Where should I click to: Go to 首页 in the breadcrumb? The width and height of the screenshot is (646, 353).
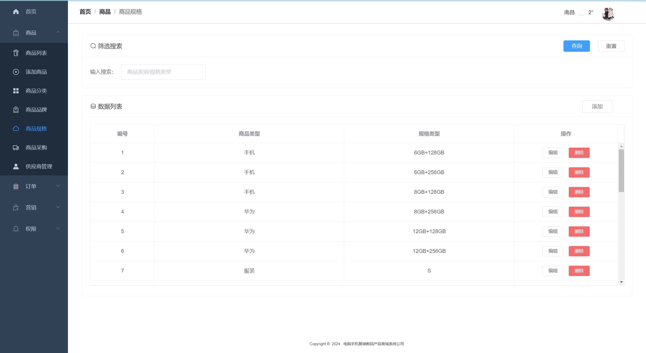coord(85,12)
